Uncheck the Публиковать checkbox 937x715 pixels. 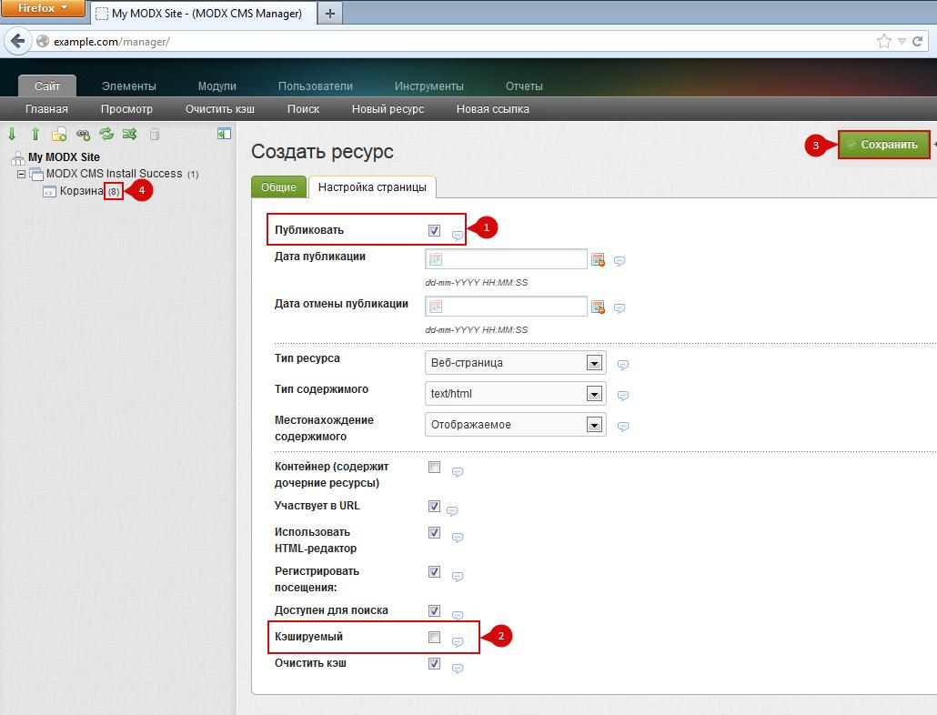pos(434,230)
